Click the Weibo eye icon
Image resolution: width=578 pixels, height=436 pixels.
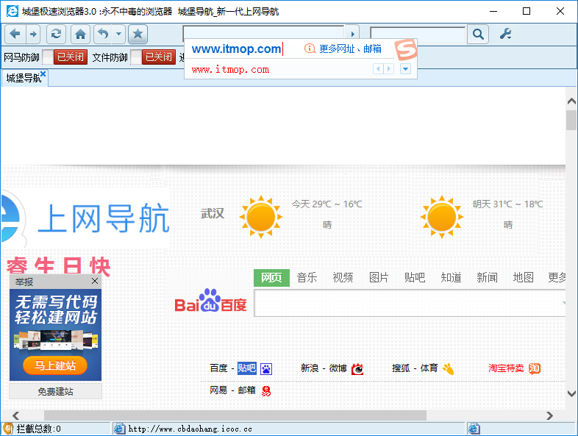[x=357, y=368]
